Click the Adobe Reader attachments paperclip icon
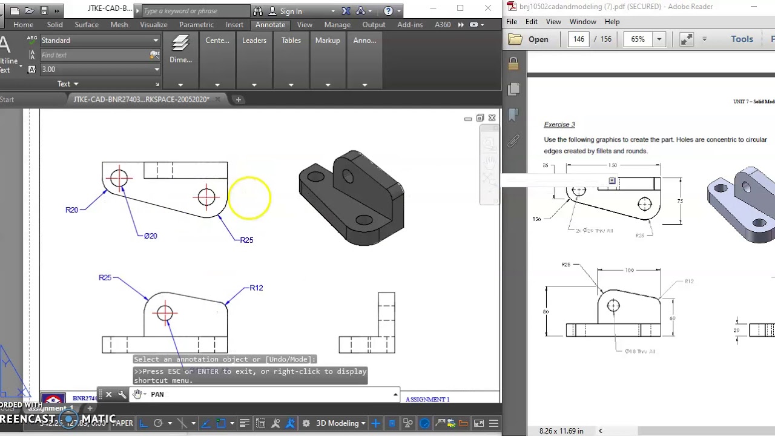Screen dimensions: 775x436 [x=513, y=140]
